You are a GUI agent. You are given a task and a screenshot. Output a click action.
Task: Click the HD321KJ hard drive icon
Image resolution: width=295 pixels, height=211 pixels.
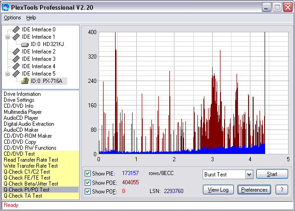pyautogui.click(x=25, y=45)
